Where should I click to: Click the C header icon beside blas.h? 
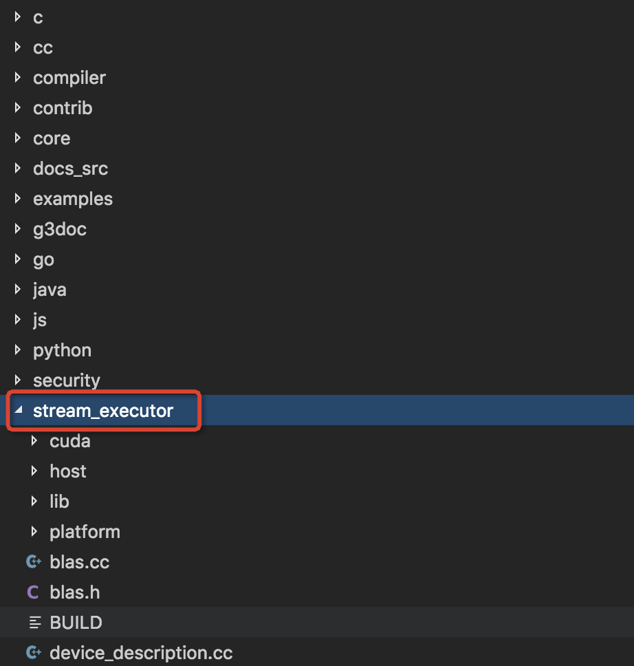pyautogui.click(x=32, y=592)
